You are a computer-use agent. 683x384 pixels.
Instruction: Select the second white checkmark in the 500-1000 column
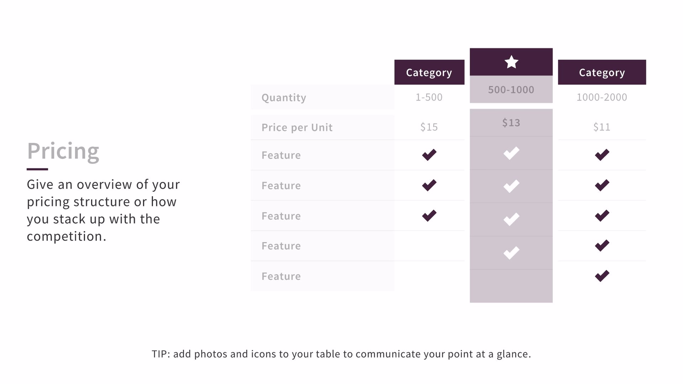511,186
